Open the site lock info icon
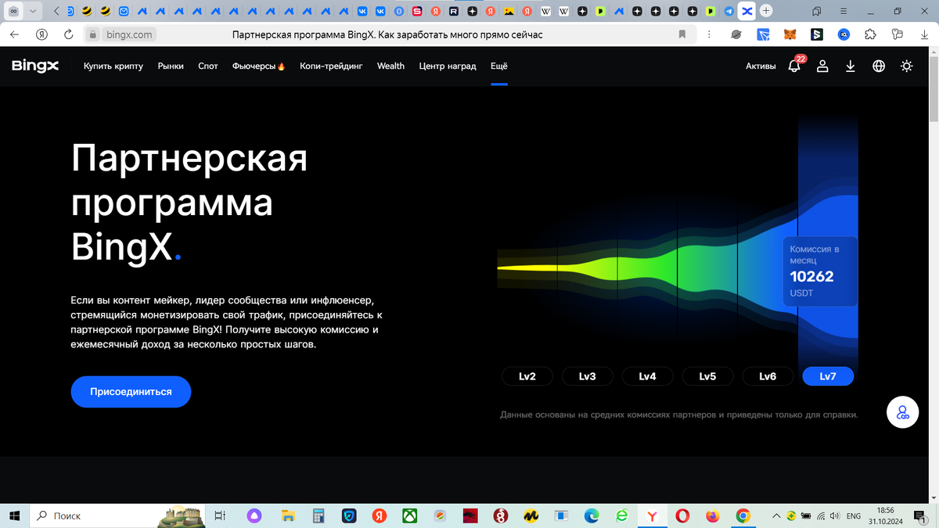The image size is (939, 528). (92, 34)
